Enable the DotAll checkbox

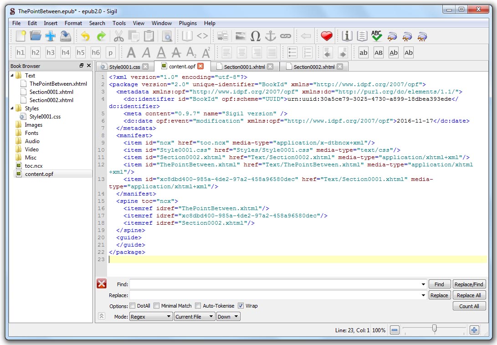point(133,306)
